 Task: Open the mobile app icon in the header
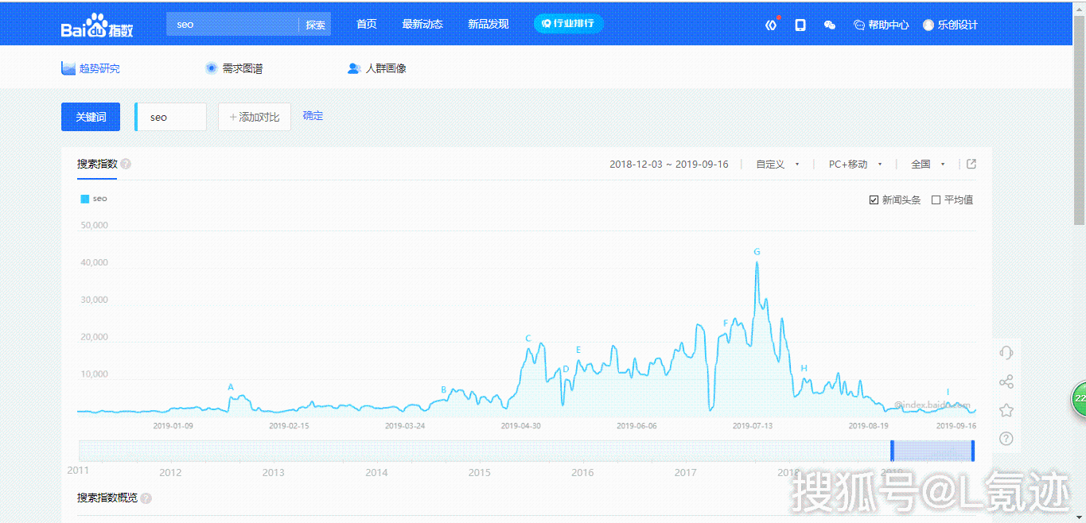[800, 25]
